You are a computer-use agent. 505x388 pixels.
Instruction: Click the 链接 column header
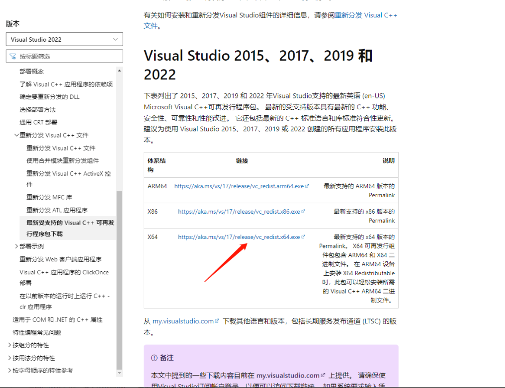click(x=242, y=160)
